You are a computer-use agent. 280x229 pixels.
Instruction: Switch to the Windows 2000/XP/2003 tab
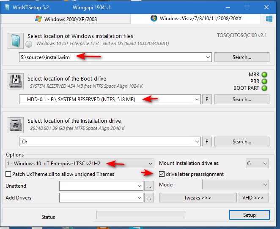[66, 19]
